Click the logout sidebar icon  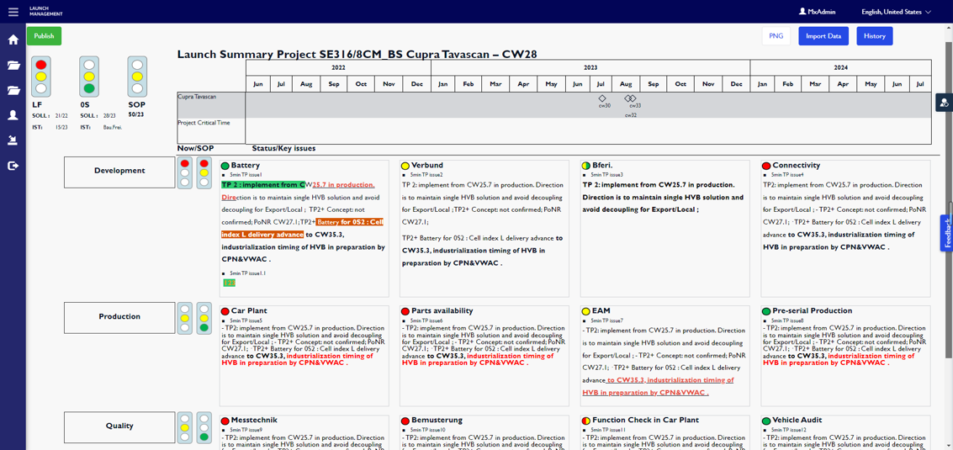tap(13, 166)
